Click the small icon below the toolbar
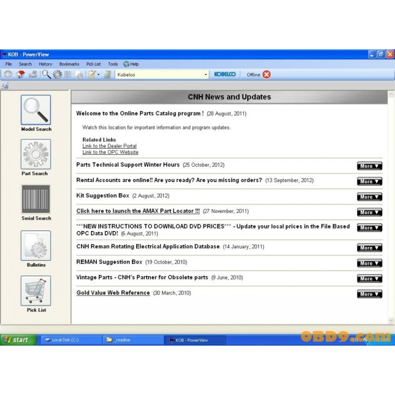The height and width of the screenshot is (395, 395). click(4, 85)
